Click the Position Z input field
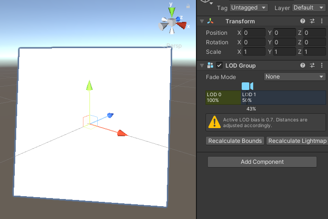 [x=315, y=33]
